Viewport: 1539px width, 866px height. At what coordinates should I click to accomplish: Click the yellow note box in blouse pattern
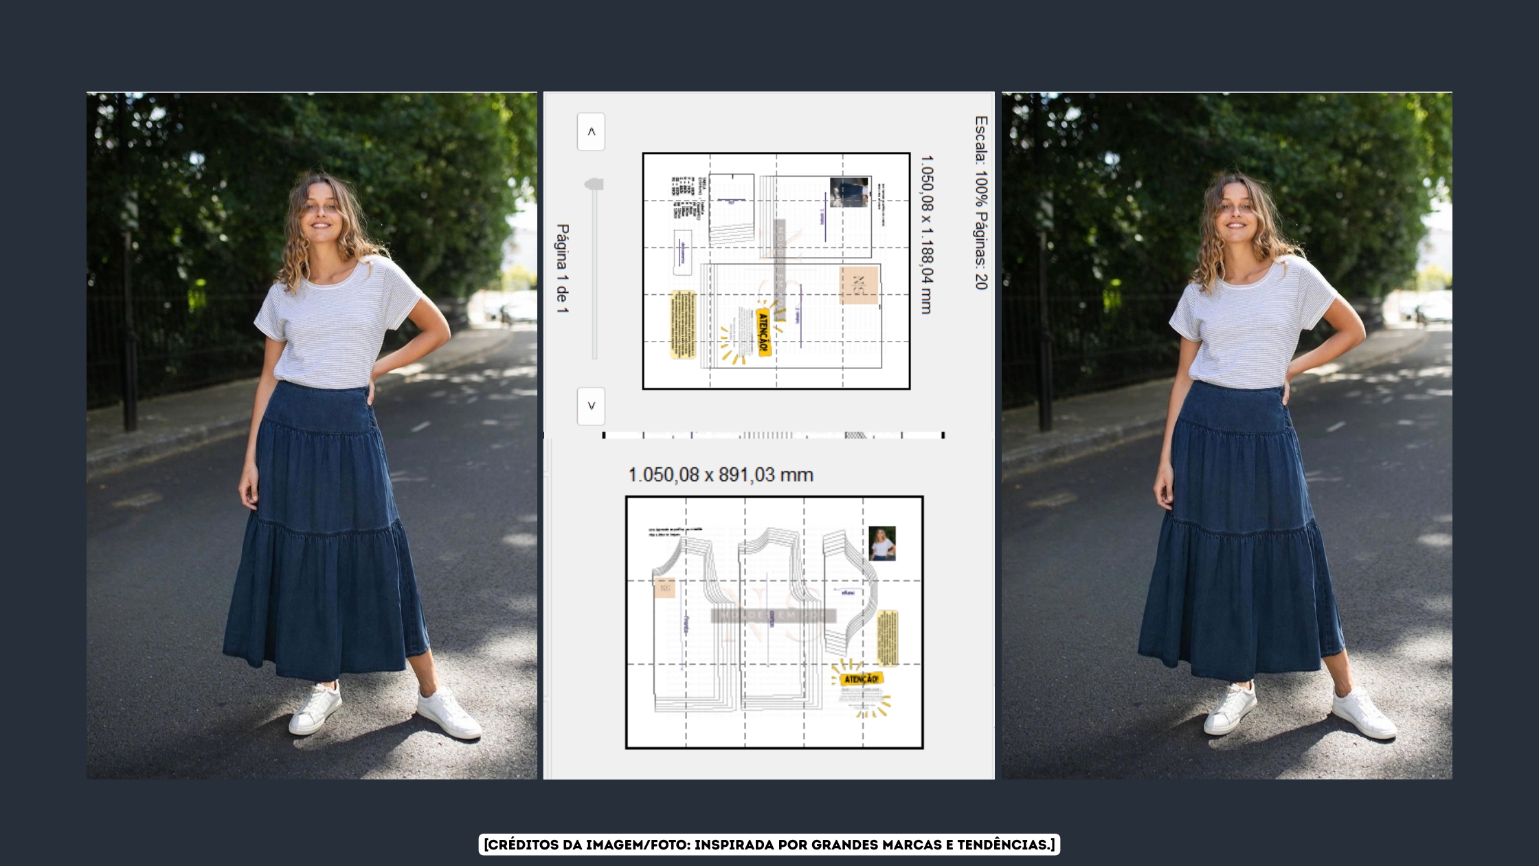tap(887, 638)
